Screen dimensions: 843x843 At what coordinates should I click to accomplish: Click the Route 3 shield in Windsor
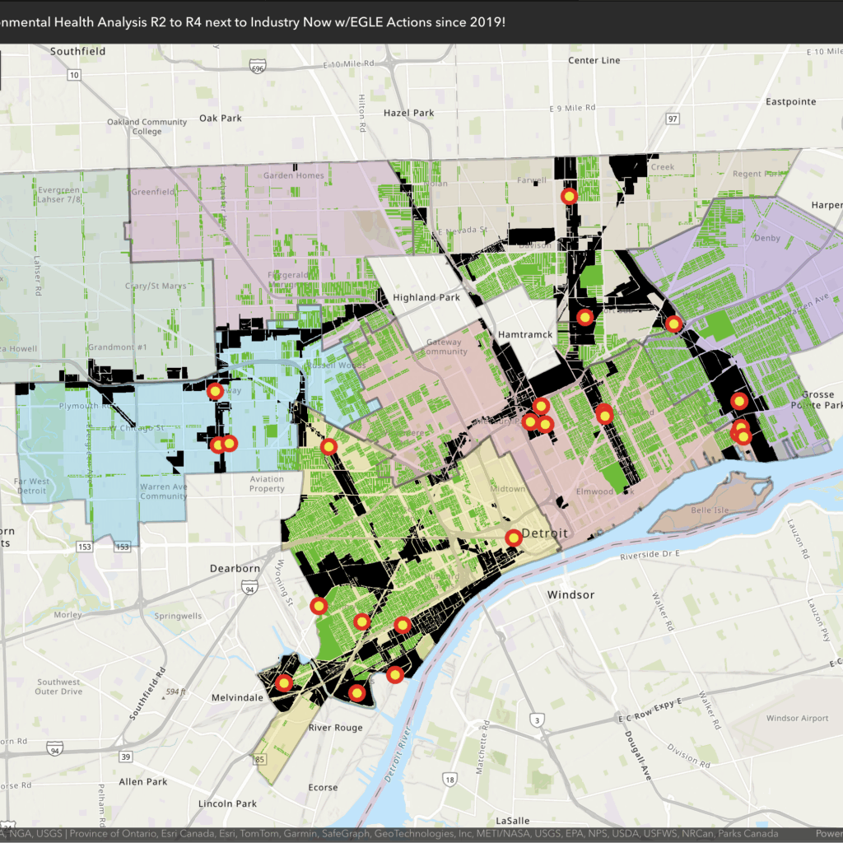point(537,720)
